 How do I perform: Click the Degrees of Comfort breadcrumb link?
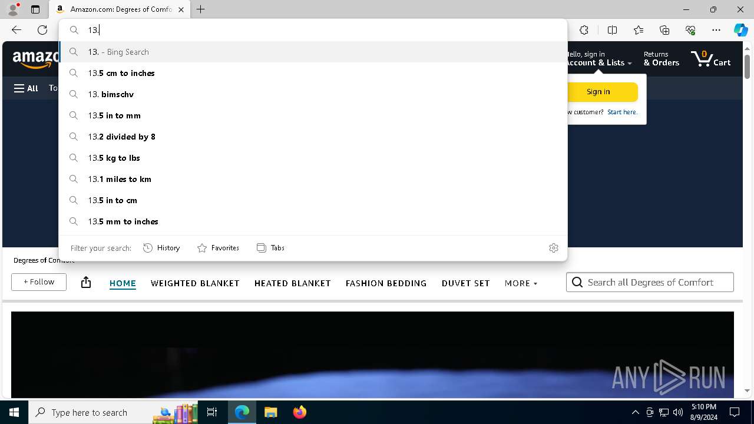(x=44, y=260)
